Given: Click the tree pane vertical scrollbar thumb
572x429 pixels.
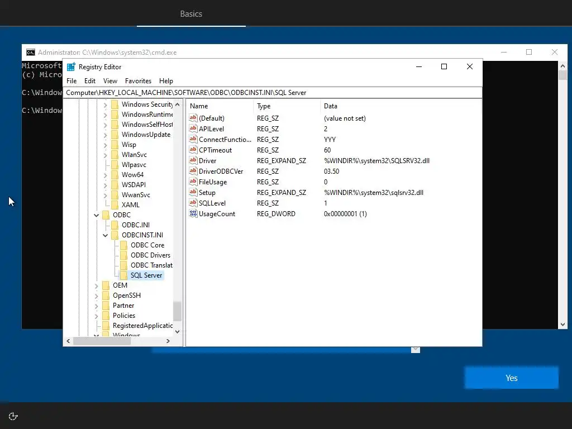Looking at the screenshot, I should 177,311.
